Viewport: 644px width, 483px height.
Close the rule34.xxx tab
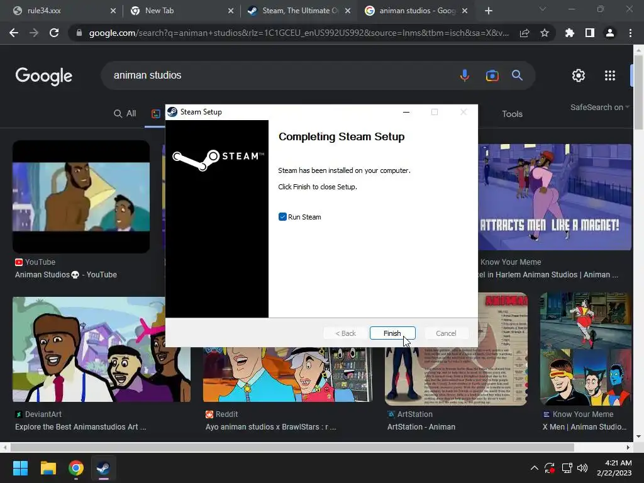coord(113,11)
